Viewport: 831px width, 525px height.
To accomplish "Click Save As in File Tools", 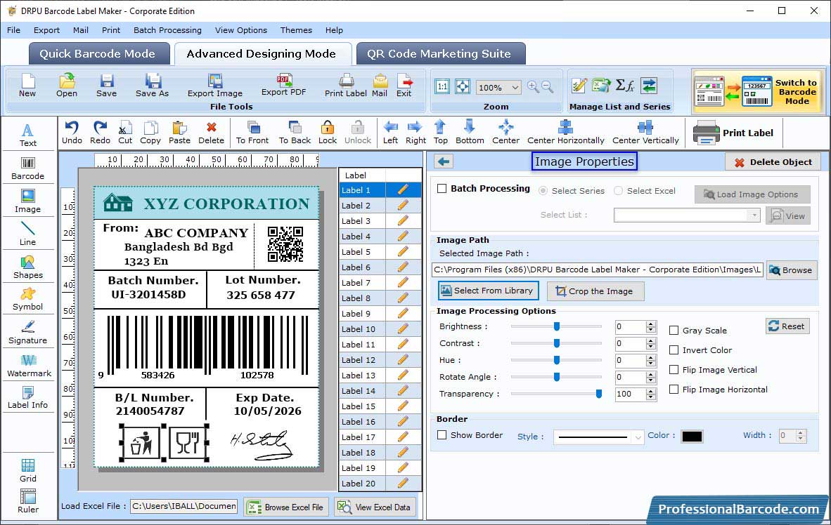I will click(x=152, y=85).
